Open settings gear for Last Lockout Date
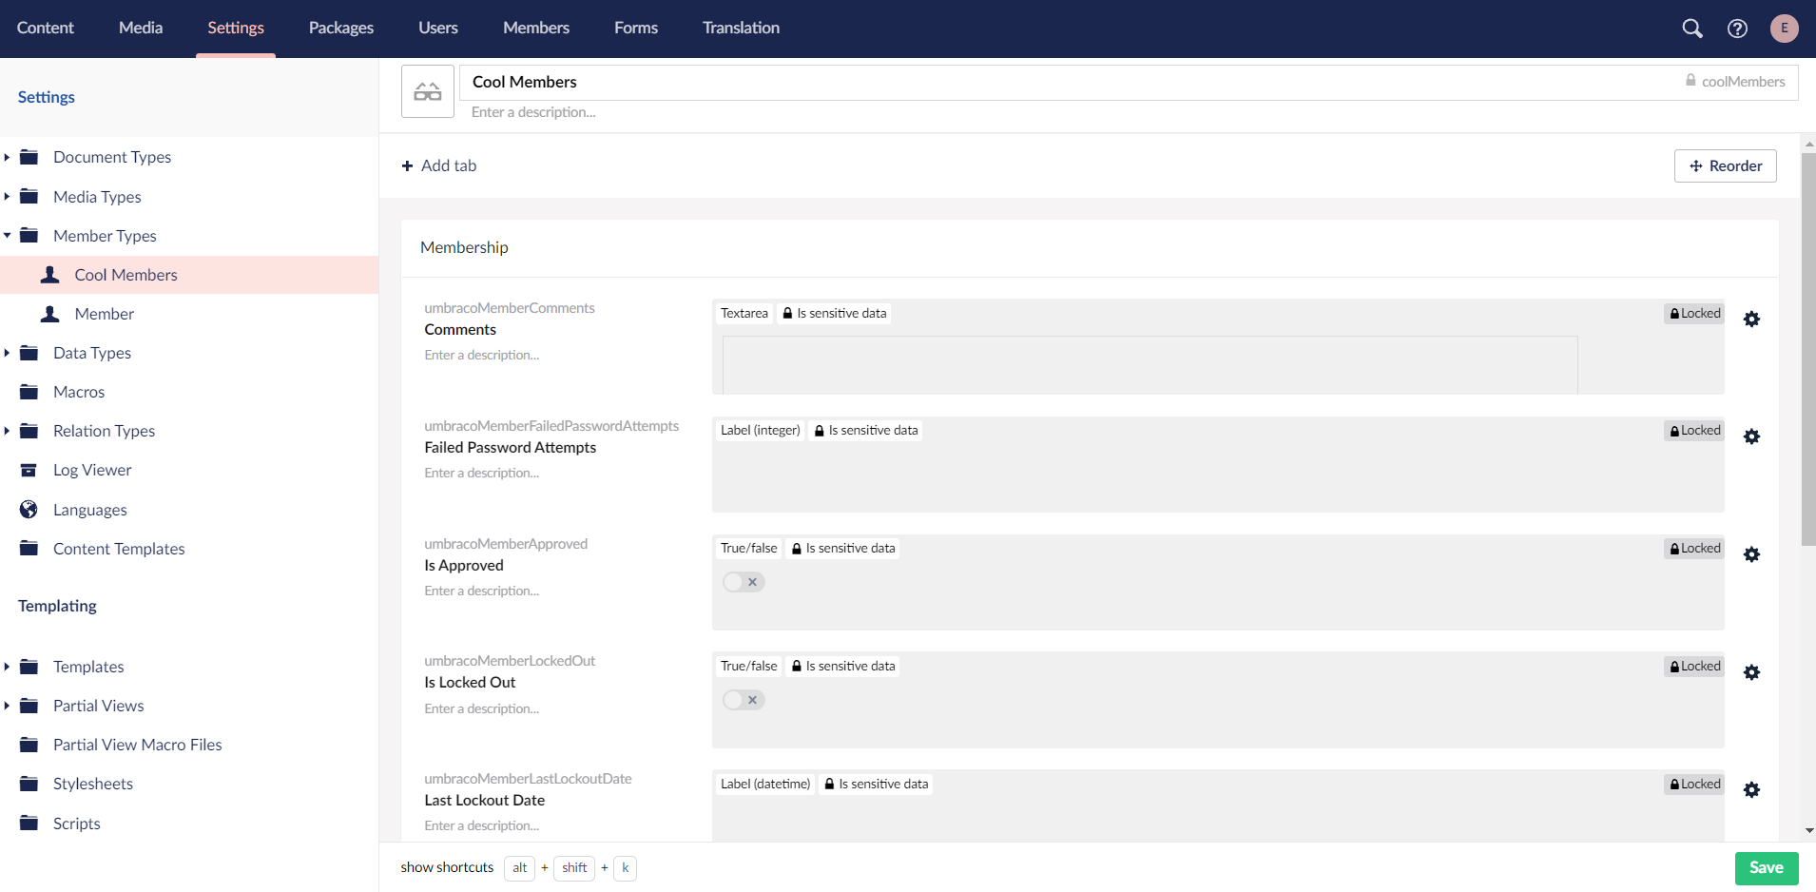1816x892 pixels. (1751, 789)
